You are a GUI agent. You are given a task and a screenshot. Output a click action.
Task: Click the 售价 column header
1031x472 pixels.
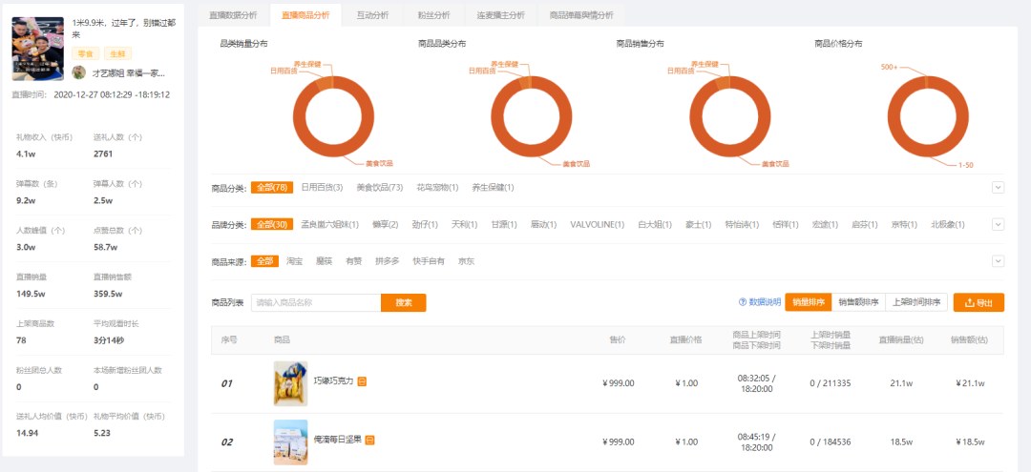click(618, 339)
